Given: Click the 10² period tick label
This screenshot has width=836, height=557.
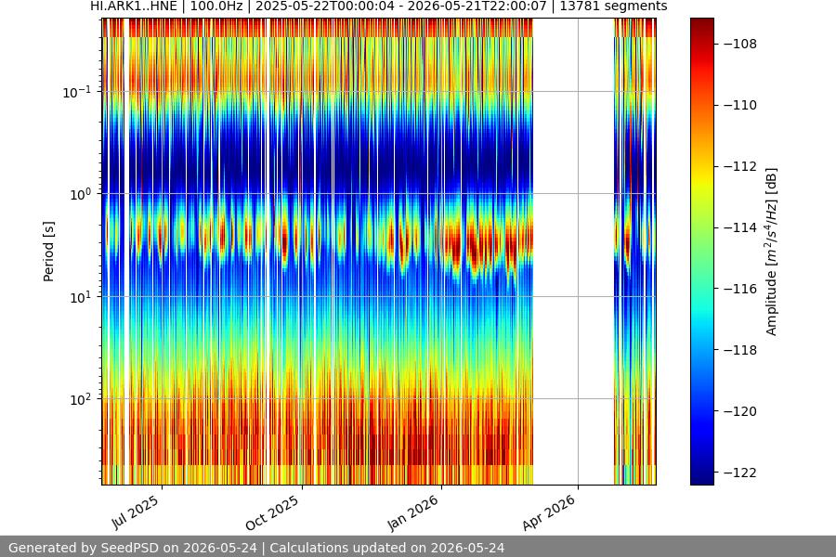Looking at the screenshot, I should pyautogui.click(x=80, y=399).
